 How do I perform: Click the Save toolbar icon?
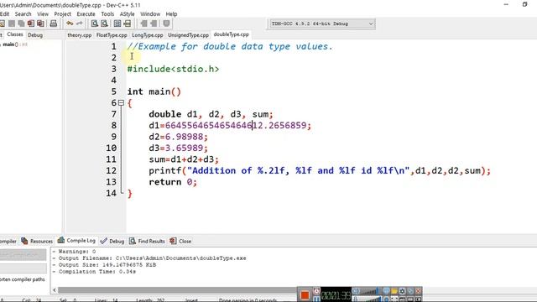point(12,23)
